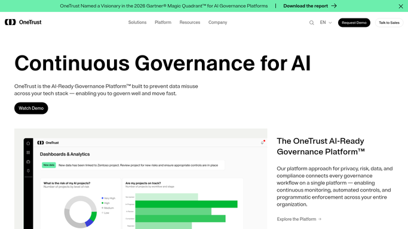Click the Very High legend item
This screenshot has height=229, width=408.
108,198
